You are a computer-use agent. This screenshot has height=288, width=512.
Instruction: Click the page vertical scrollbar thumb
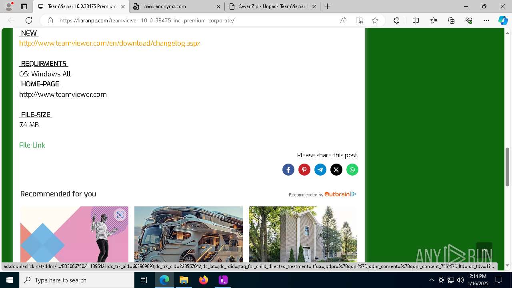[x=508, y=166]
